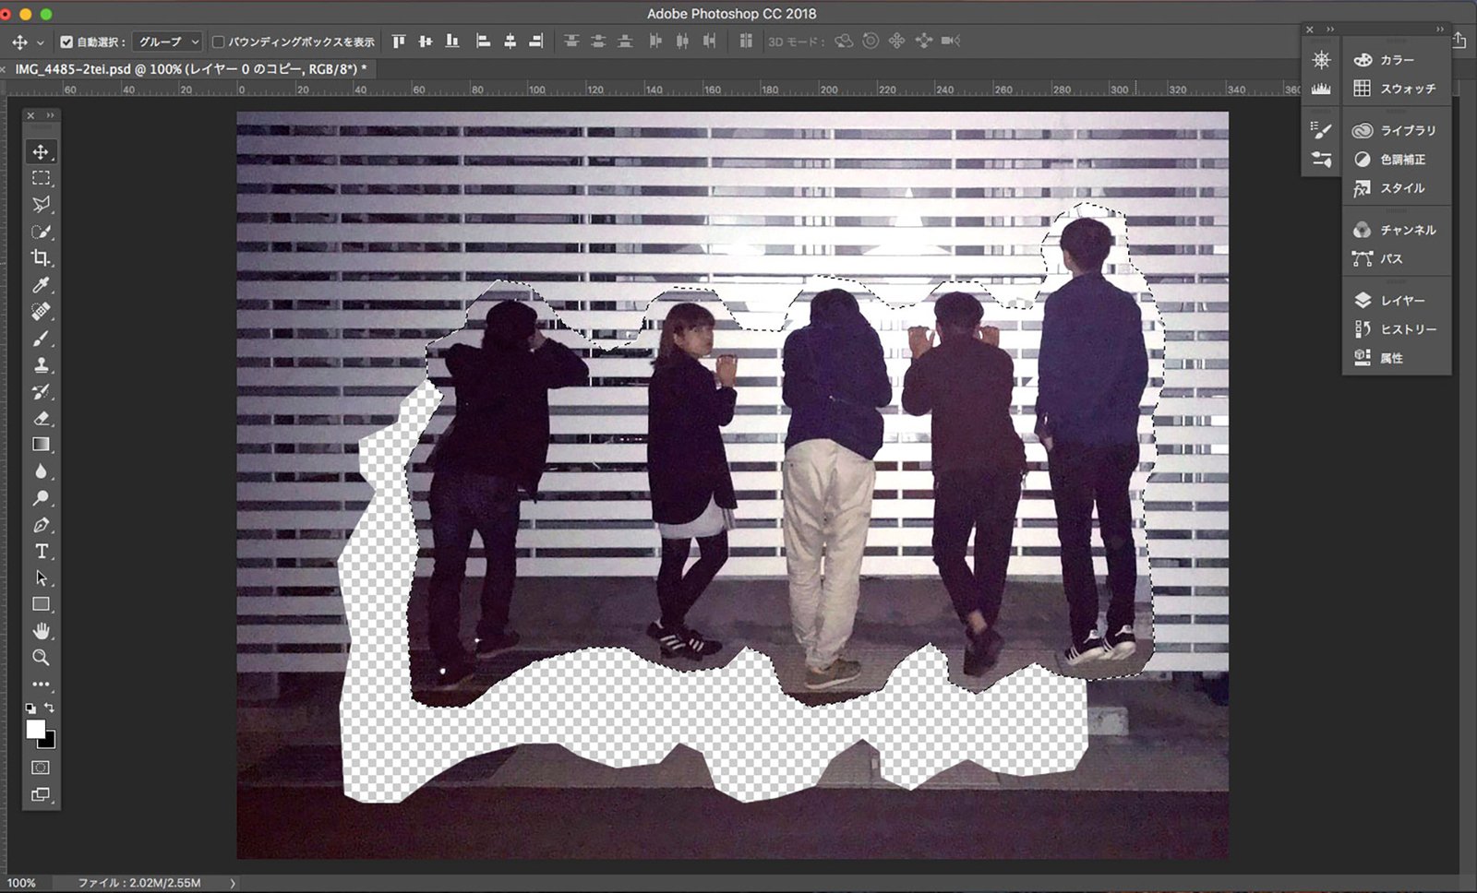
Task: Open the ヒストリー panel
Action: [1397, 329]
